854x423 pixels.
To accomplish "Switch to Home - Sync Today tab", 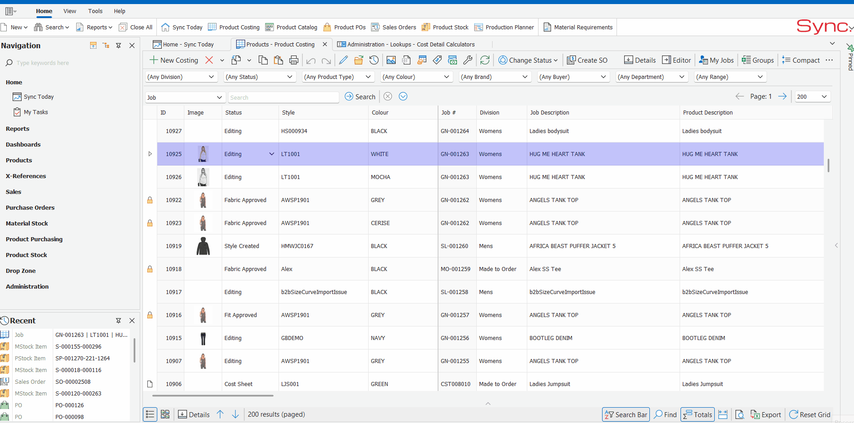I will pyautogui.click(x=183, y=44).
